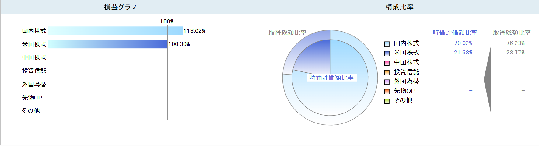Open the 損益グラフ panel header
This screenshot has width=539, height=146.
pyautogui.click(x=120, y=7)
